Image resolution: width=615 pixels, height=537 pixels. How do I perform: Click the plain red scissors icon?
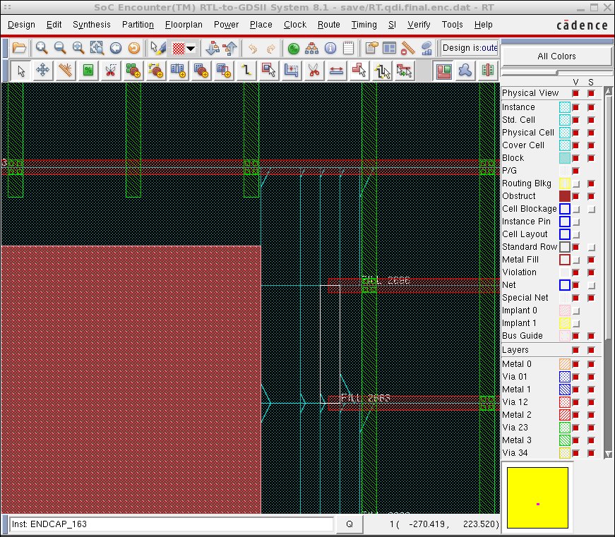(314, 71)
